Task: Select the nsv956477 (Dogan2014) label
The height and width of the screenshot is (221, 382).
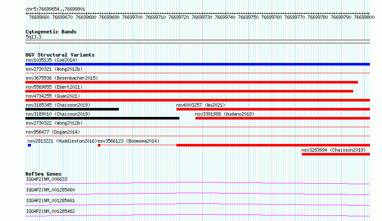Action: tap(53, 132)
